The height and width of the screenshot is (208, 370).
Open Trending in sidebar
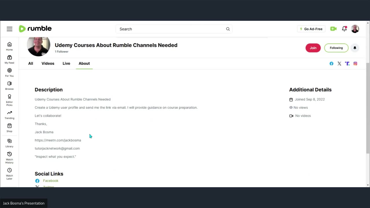pyautogui.click(x=10, y=115)
